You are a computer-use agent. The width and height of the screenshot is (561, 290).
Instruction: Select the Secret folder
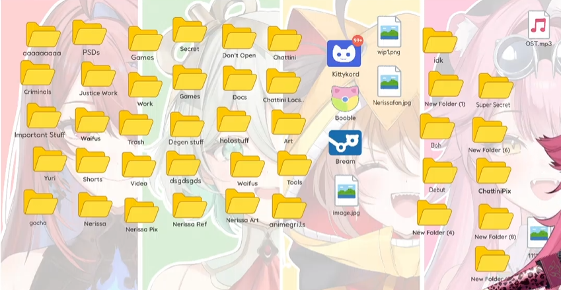pyautogui.click(x=190, y=30)
